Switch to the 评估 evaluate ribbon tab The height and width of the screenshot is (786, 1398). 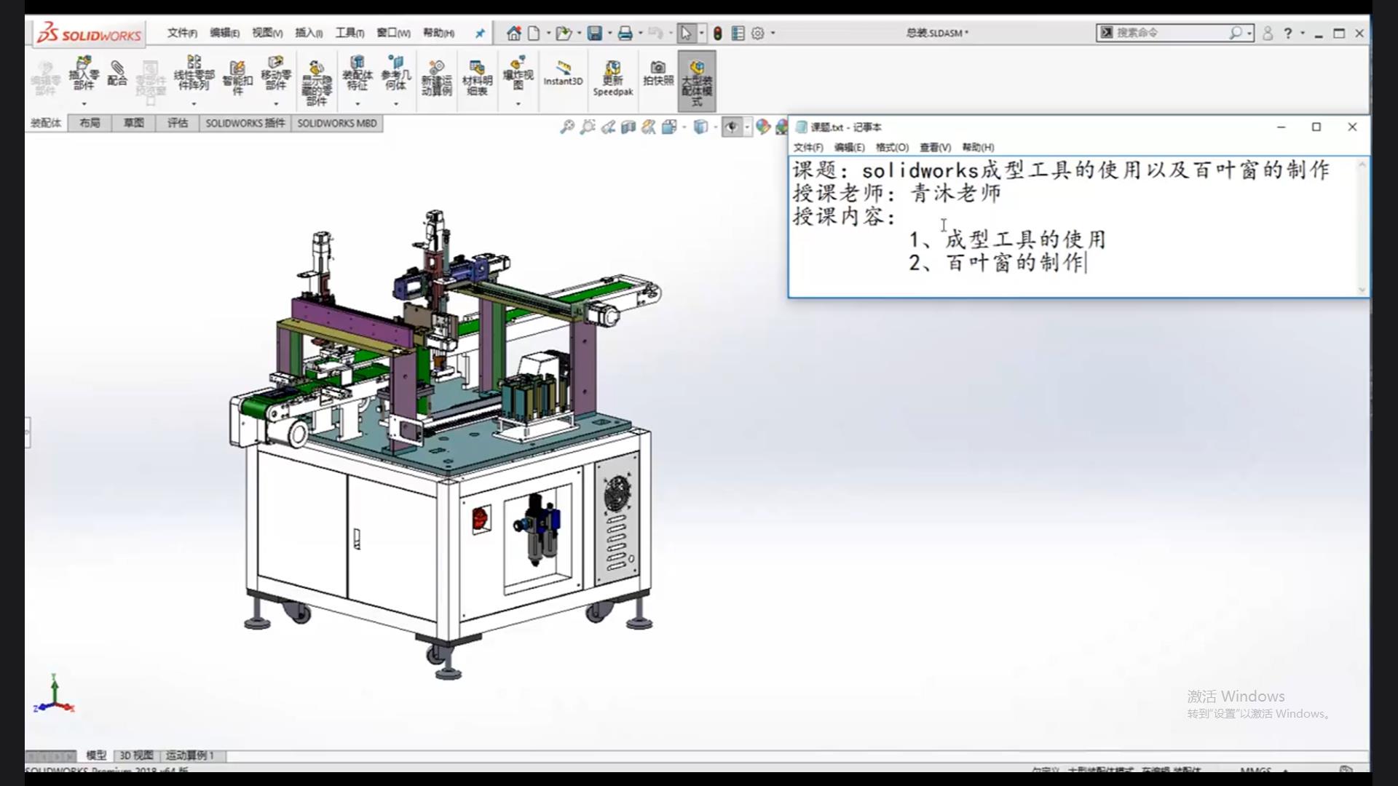178,123
